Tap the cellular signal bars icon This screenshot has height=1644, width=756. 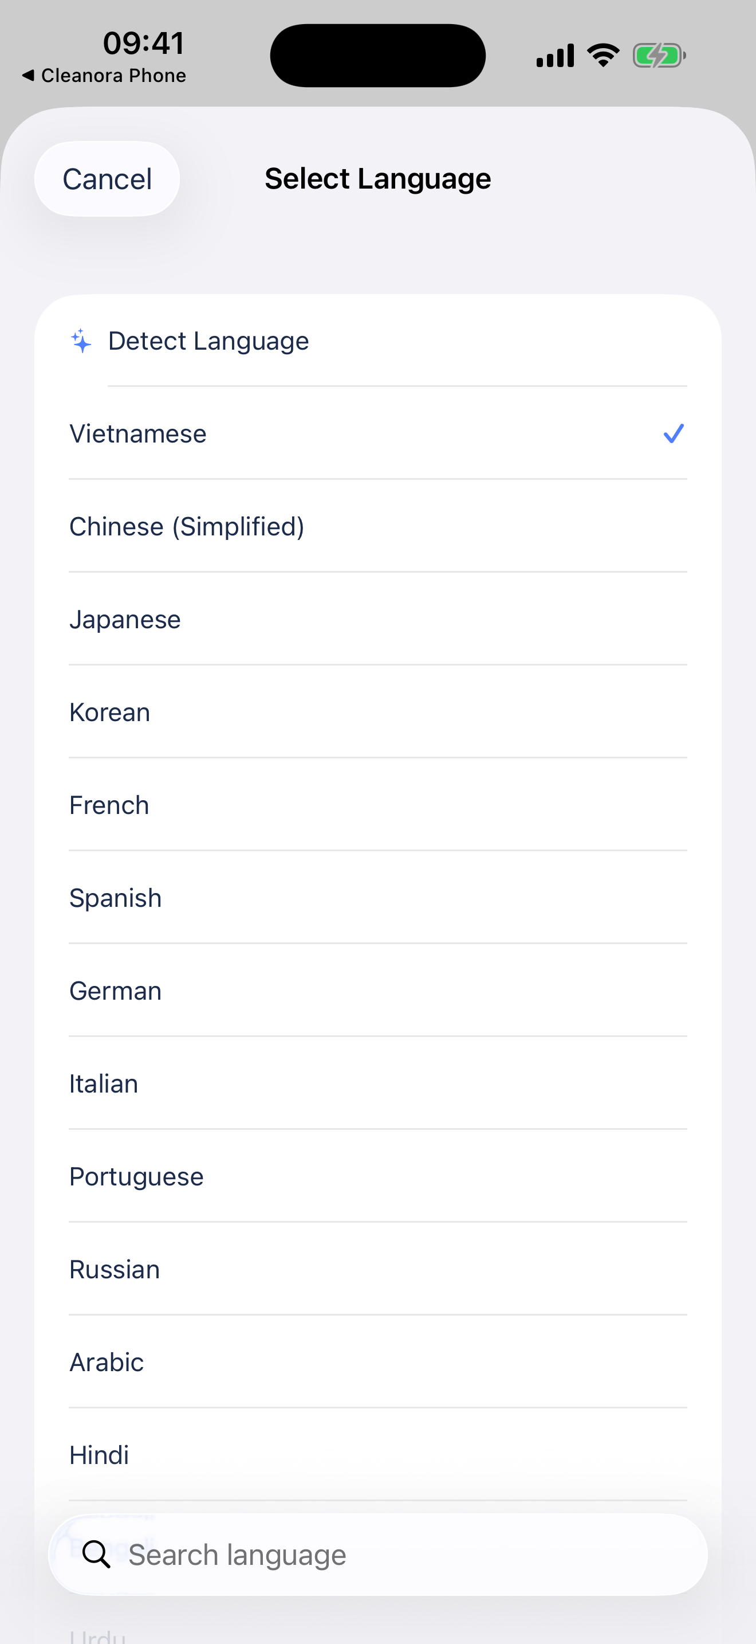(554, 56)
